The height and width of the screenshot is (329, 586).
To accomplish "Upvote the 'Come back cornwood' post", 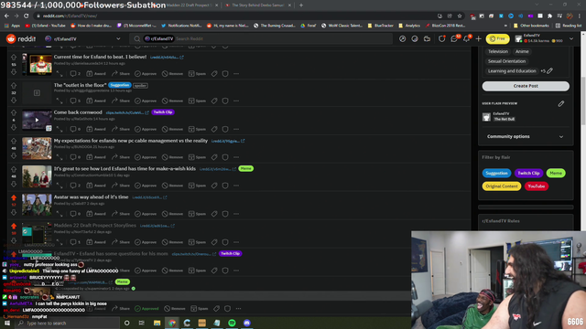I will [14, 112].
